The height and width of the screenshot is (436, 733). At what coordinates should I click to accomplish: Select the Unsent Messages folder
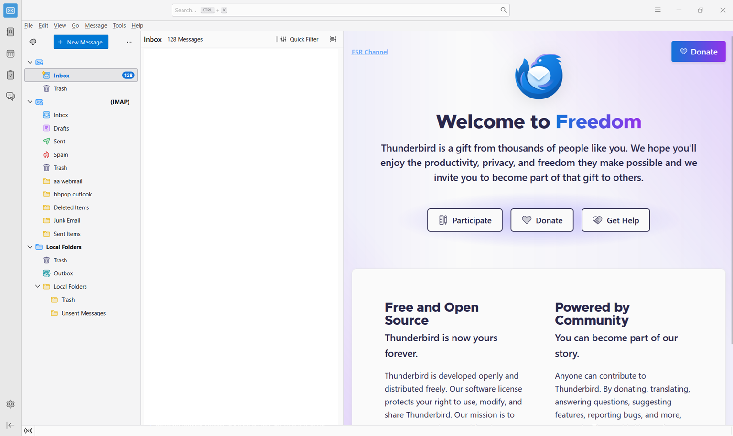point(81,313)
